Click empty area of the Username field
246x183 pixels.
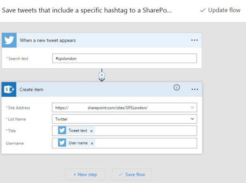click(146, 144)
